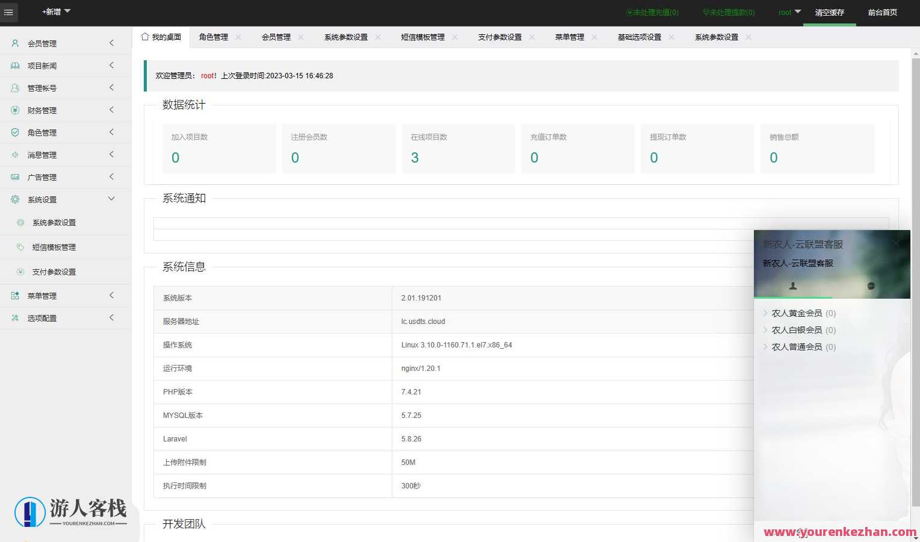
Task: Click the 管理帐号 person icon
Action: 15,88
